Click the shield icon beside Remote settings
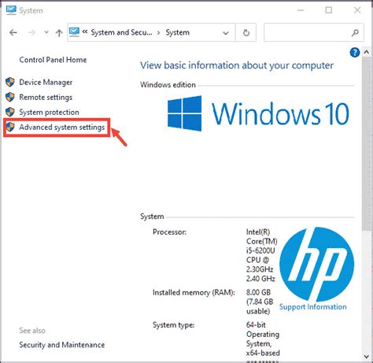373x363 pixels. coord(10,97)
